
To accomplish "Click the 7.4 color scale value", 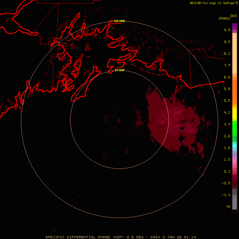I will pyautogui.click(x=227, y=65).
